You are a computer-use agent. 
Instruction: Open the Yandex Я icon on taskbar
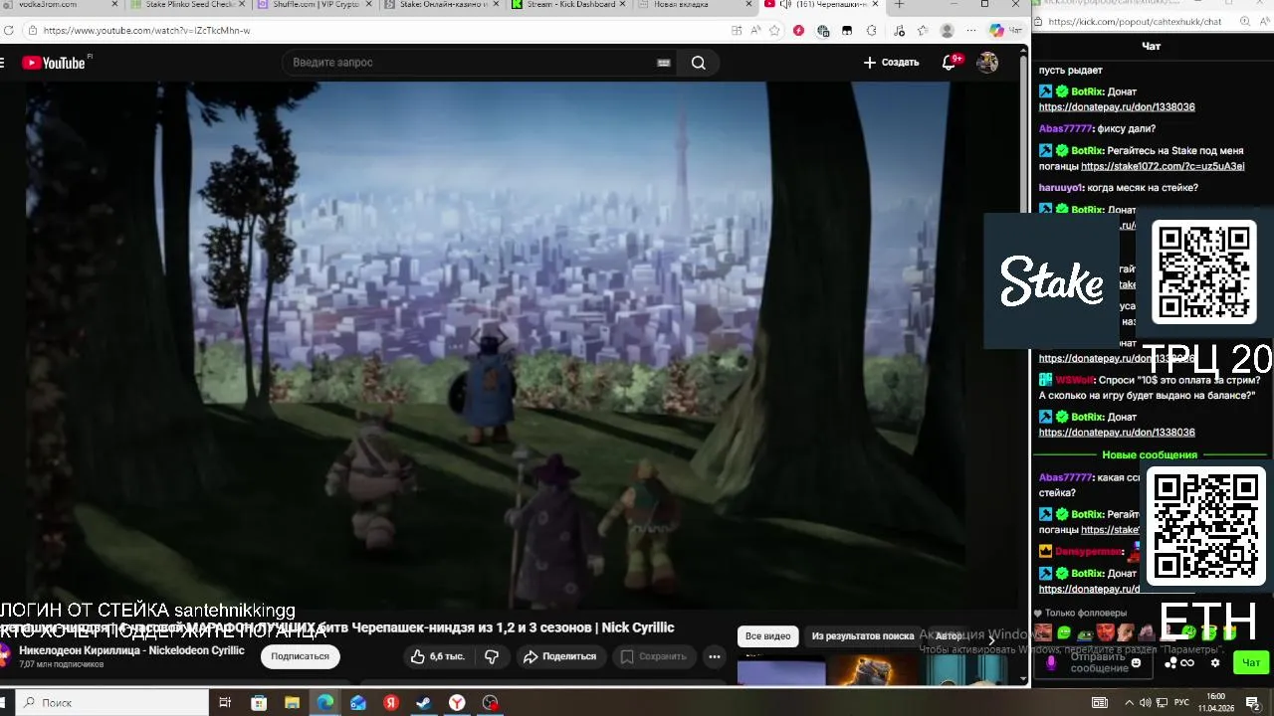(x=391, y=703)
